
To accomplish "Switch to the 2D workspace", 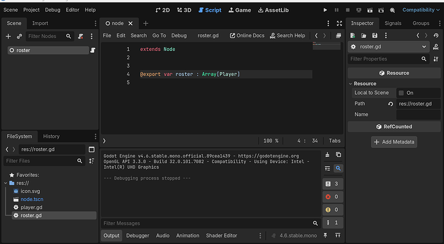I will [x=163, y=10].
